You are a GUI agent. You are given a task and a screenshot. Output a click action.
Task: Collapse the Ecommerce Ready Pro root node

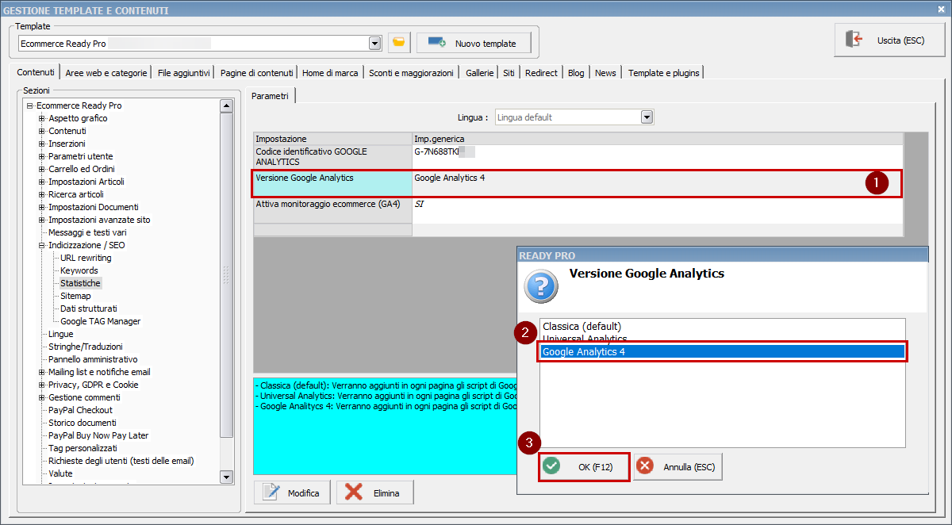30,105
